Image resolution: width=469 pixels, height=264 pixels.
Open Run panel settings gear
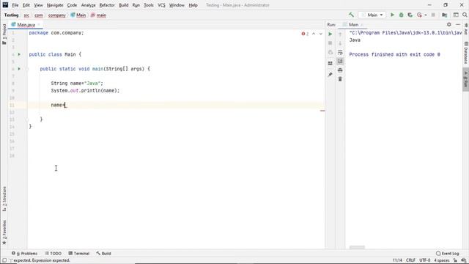point(449,24)
